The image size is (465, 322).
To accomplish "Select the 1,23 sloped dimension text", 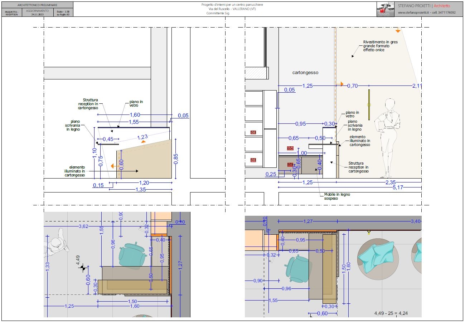I will coord(142,136).
